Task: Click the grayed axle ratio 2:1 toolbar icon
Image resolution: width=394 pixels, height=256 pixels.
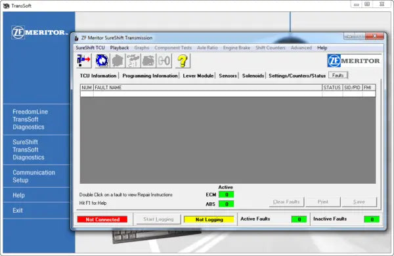Action: click(x=133, y=60)
